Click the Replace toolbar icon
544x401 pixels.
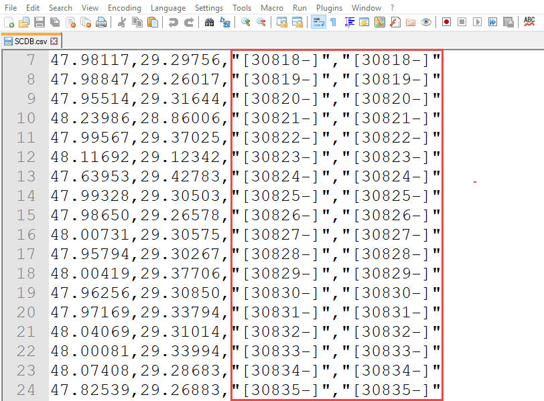225,22
